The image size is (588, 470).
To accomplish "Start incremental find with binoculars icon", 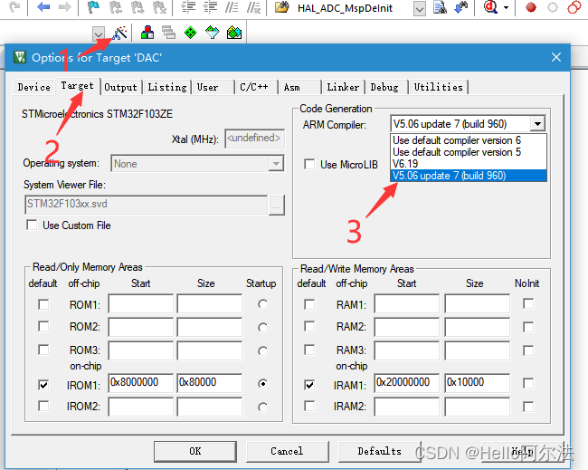I will (461, 7).
